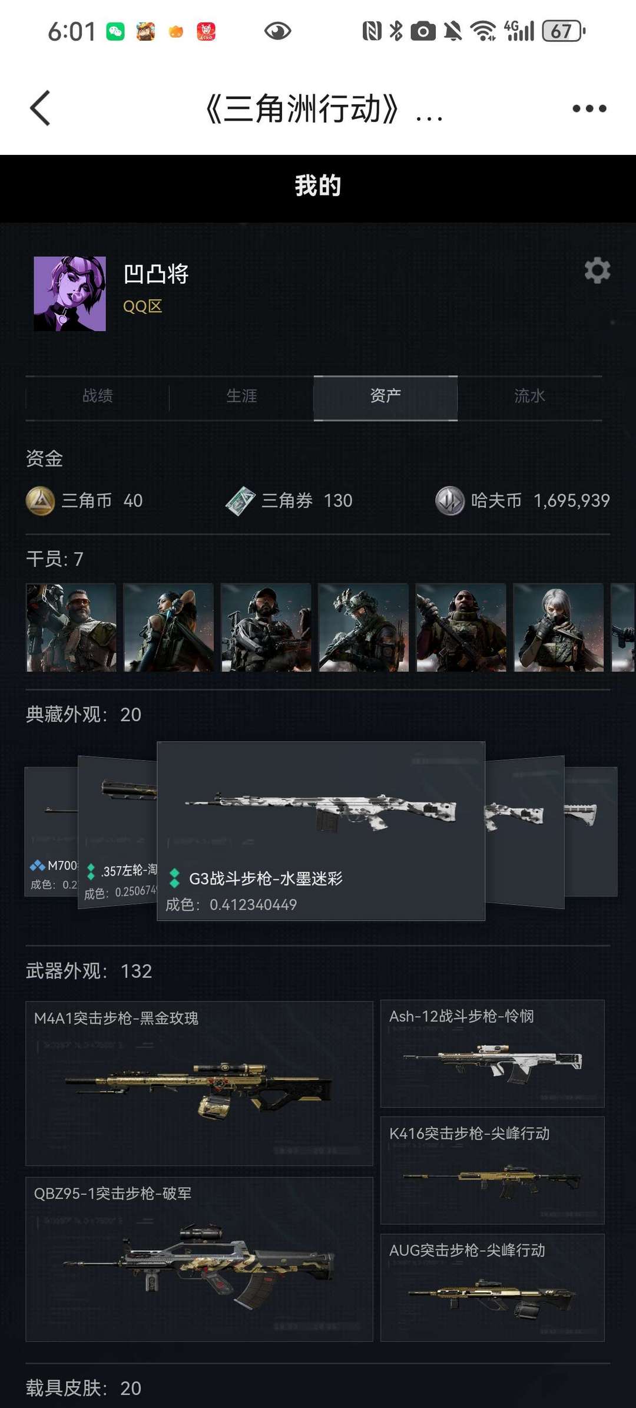The image size is (636, 1408).
Task: Tap the 三角券 ticket icon
Action: tap(240, 501)
